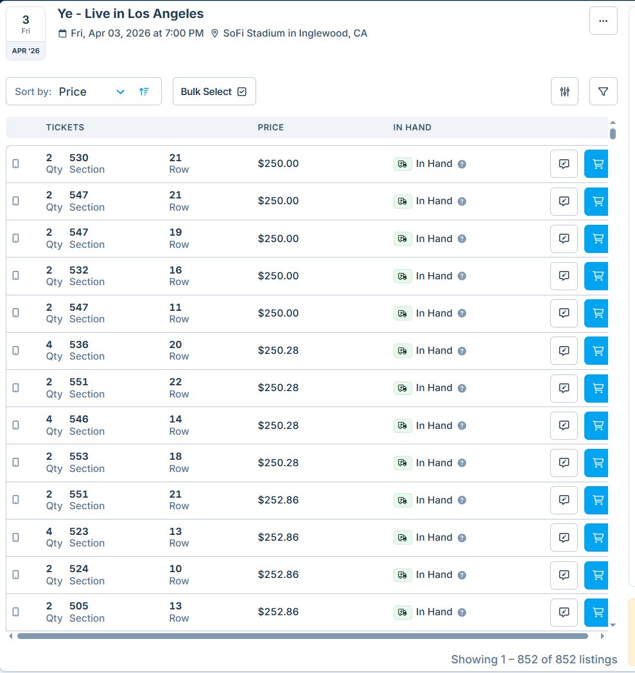Open the funnel filter button
The height and width of the screenshot is (673, 635).
(x=603, y=91)
